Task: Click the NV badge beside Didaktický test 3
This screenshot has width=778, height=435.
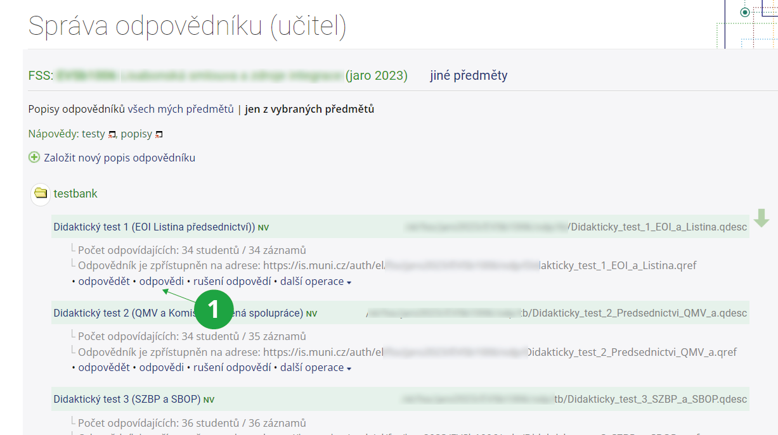Action: coord(209,400)
